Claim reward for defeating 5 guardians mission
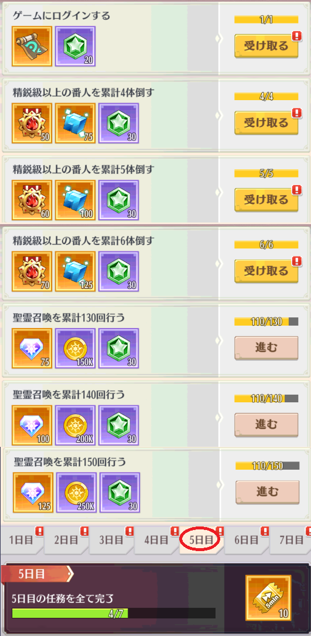This screenshot has height=636, width=311. pyautogui.click(x=266, y=200)
